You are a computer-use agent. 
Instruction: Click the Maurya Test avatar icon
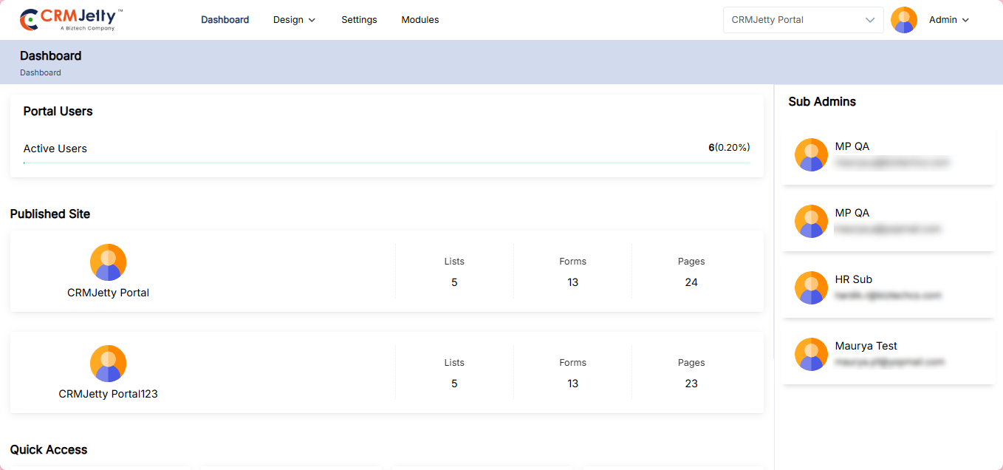(x=811, y=354)
